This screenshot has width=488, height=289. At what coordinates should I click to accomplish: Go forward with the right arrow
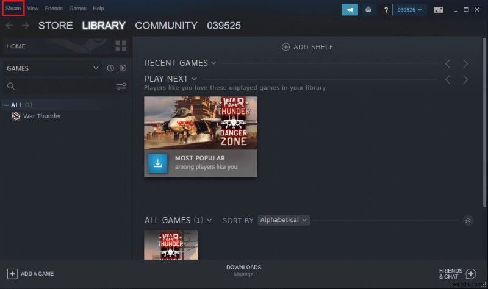point(26,26)
